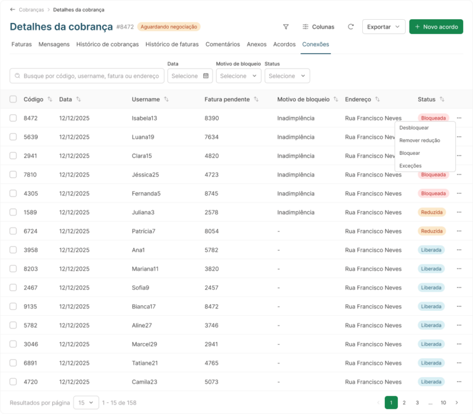
Task: Refresh the table with the reload icon
Action: tap(350, 27)
